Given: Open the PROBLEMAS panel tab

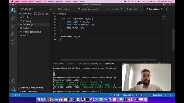Looking at the screenshot, I should [x=58, y=64].
